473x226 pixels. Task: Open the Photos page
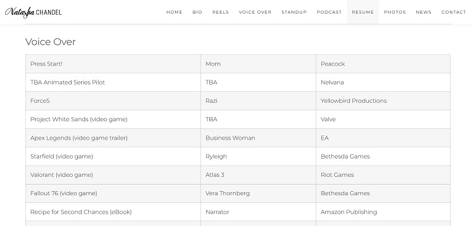[x=395, y=12]
